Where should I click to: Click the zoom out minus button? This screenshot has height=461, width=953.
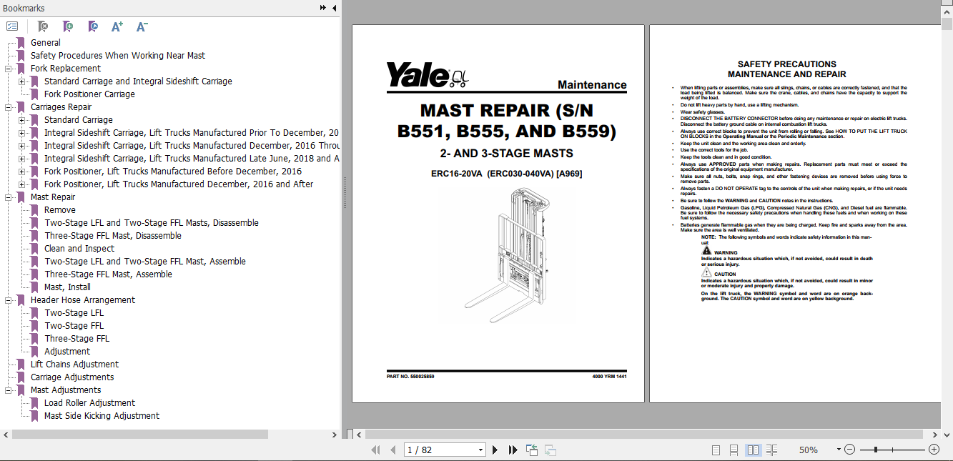[x=849, y=450]
